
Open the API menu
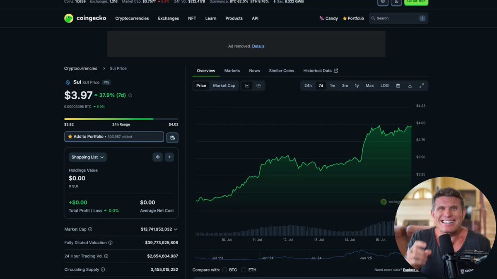click(255, 18)
